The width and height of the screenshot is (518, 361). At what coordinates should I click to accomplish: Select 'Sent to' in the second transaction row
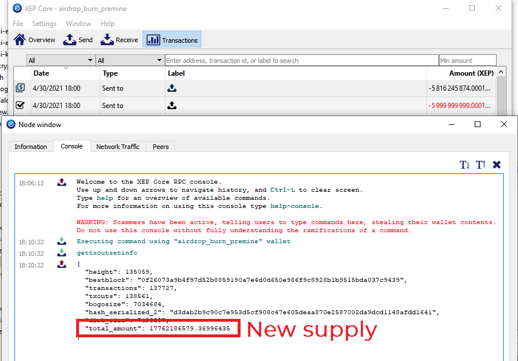click(x=112, y=106)
